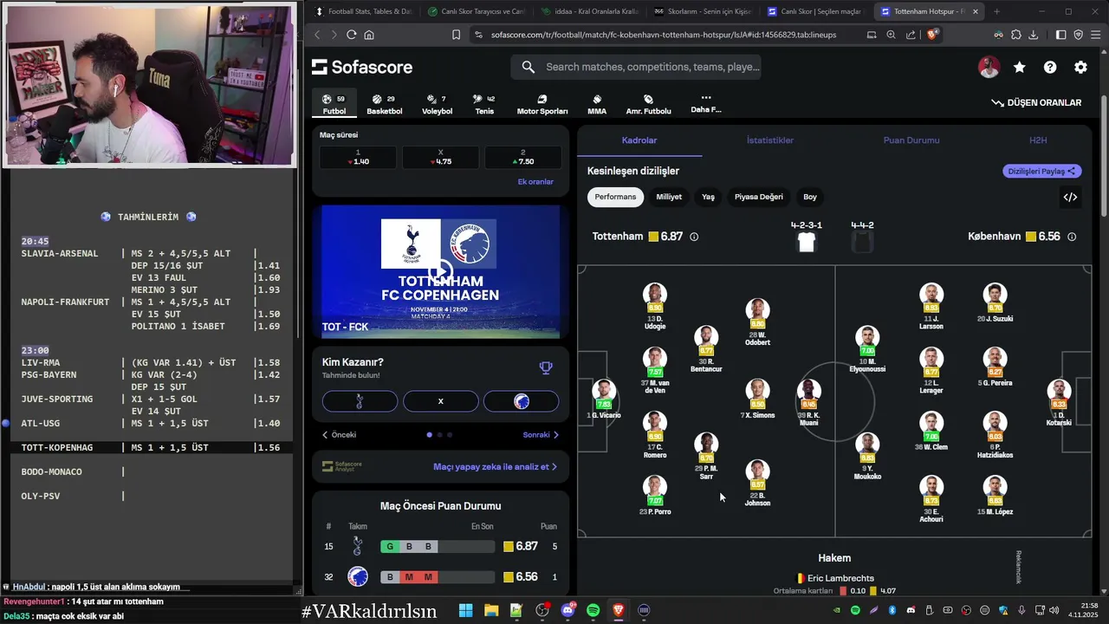Open the Sofascore help question-mark icon
This screenshot has height=624, width=1109.
click(1050, 68)
